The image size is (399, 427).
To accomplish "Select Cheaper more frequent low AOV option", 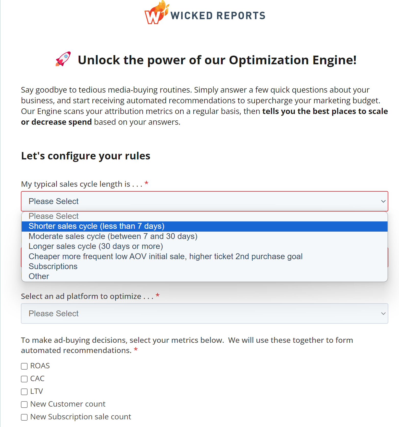I will coord(165,256).
